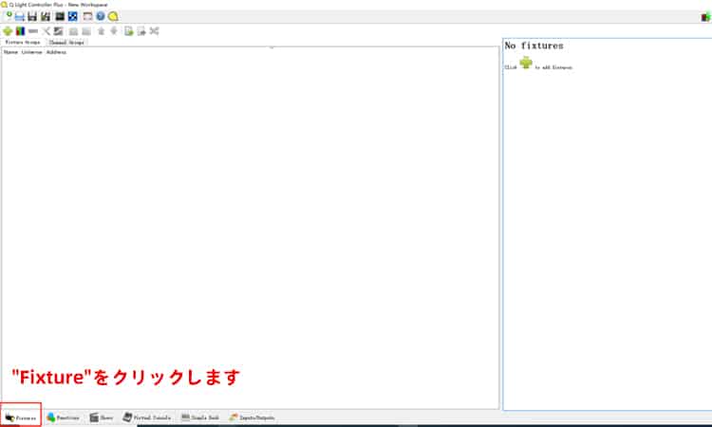
Task: Create a new workspace from toolbar
Action: pos(8,16)
